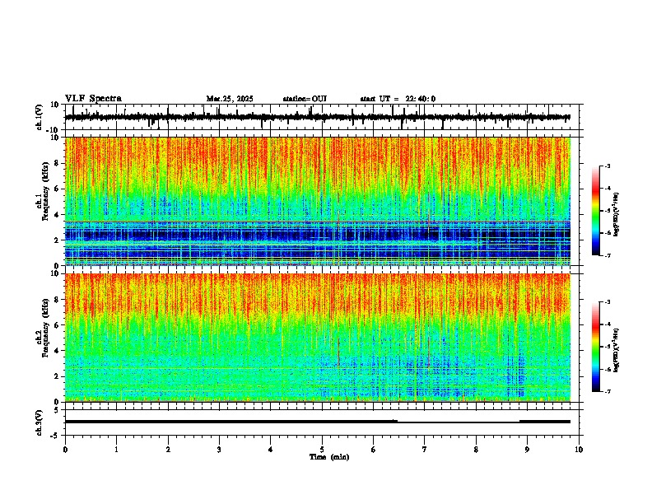Click the "-7" label on ch.2 colorbar
652x504 pixels.
(x=607, y=391)
